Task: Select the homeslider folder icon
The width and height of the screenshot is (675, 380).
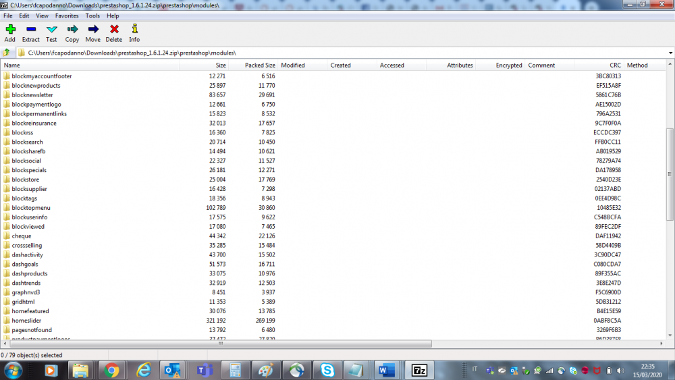Action: 7,320
